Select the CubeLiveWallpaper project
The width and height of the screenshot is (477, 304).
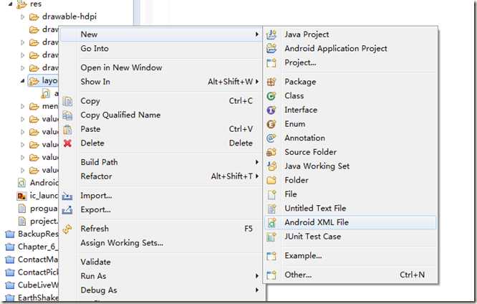[38, 285]
